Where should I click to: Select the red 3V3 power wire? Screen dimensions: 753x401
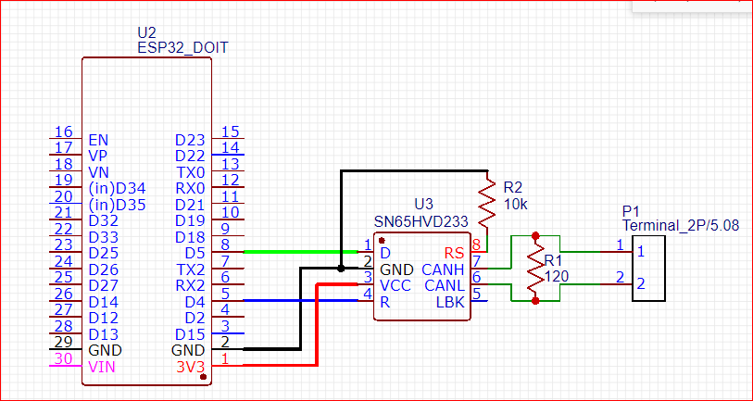click(x=317, y=326)
